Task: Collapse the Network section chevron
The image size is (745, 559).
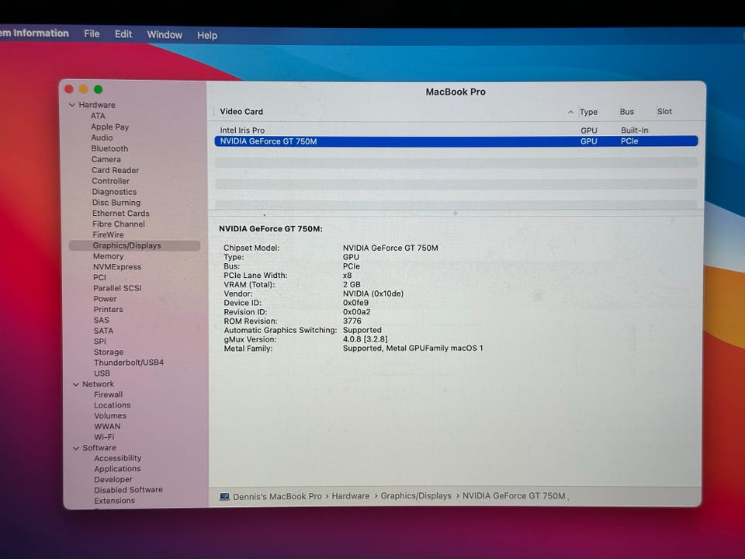Action: coord(76,384)
